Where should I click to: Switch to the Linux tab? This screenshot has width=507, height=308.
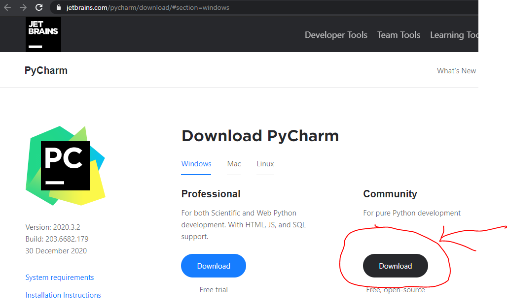click(x=265, y=164)
